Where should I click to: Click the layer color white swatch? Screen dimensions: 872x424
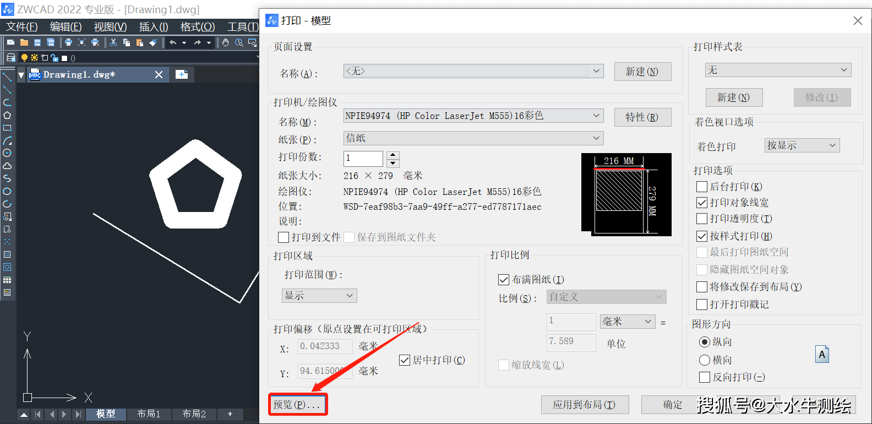click(x=64, y=58)
